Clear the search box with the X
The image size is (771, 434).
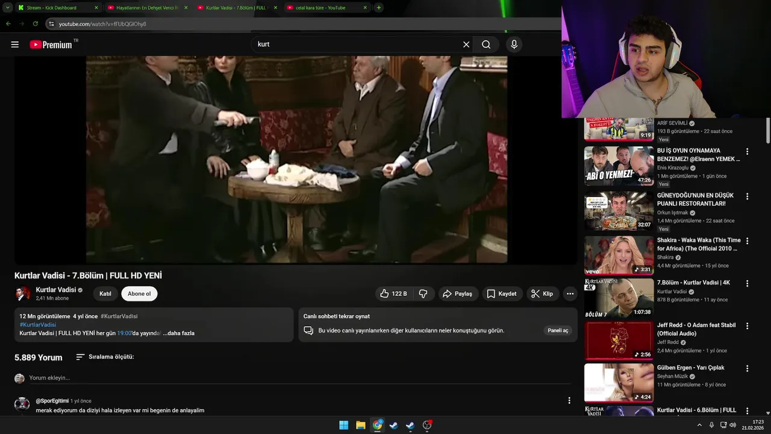point(466,45)
